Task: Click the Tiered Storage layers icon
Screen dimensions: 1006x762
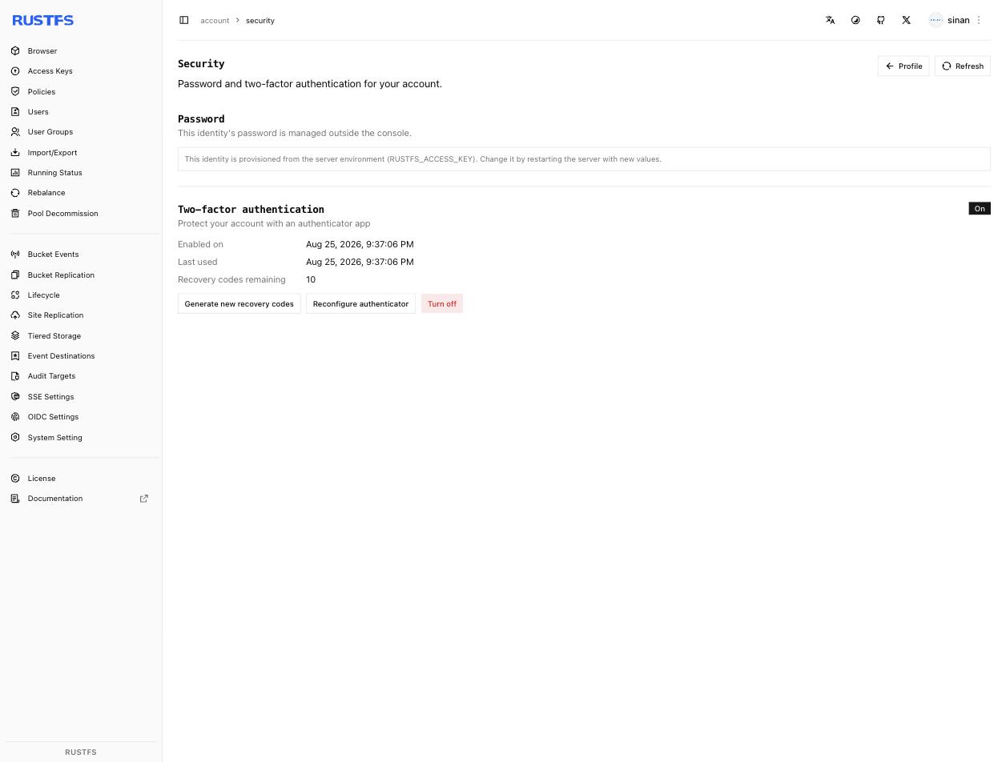Action: coord(15,335)
